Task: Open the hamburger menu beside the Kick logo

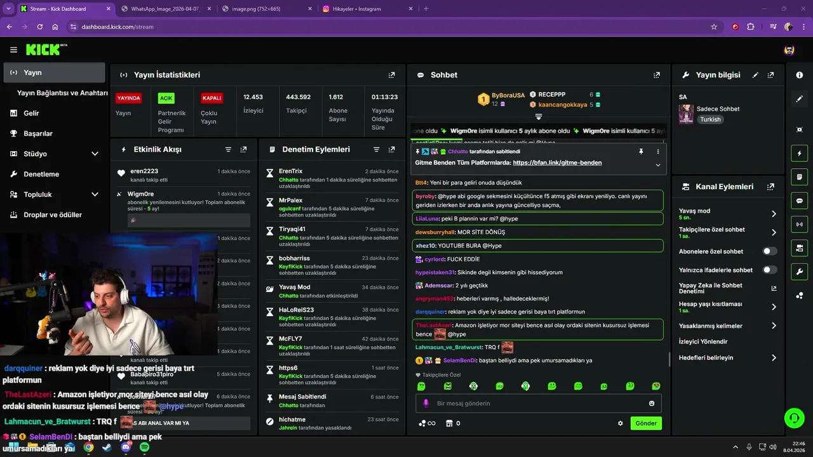Action: pos(13,50)
